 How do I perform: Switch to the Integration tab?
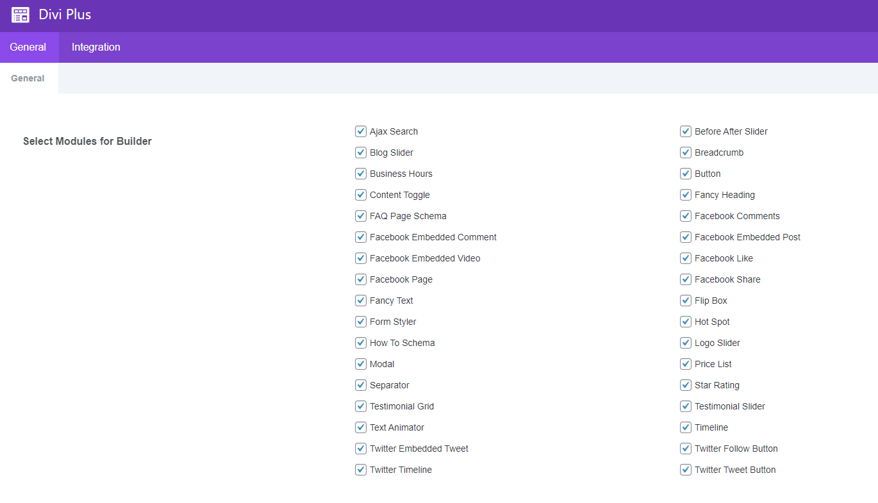click(x=96, y=47)
